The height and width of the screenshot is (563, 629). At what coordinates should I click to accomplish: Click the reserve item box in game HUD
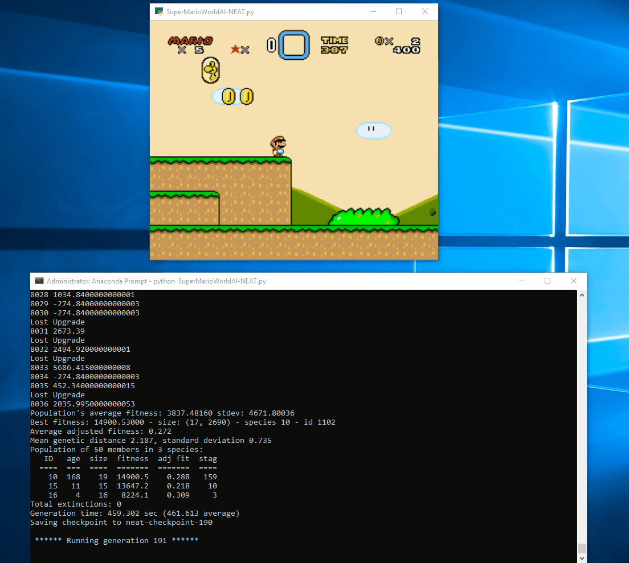click(x=294, y=45)
